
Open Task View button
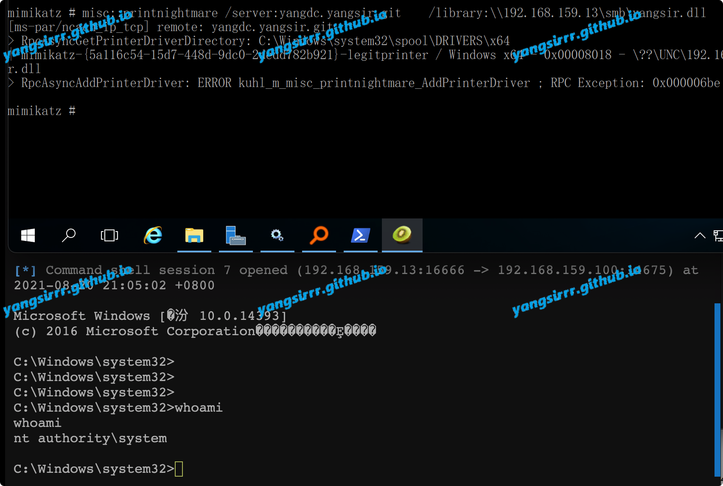tap(109, 235)
